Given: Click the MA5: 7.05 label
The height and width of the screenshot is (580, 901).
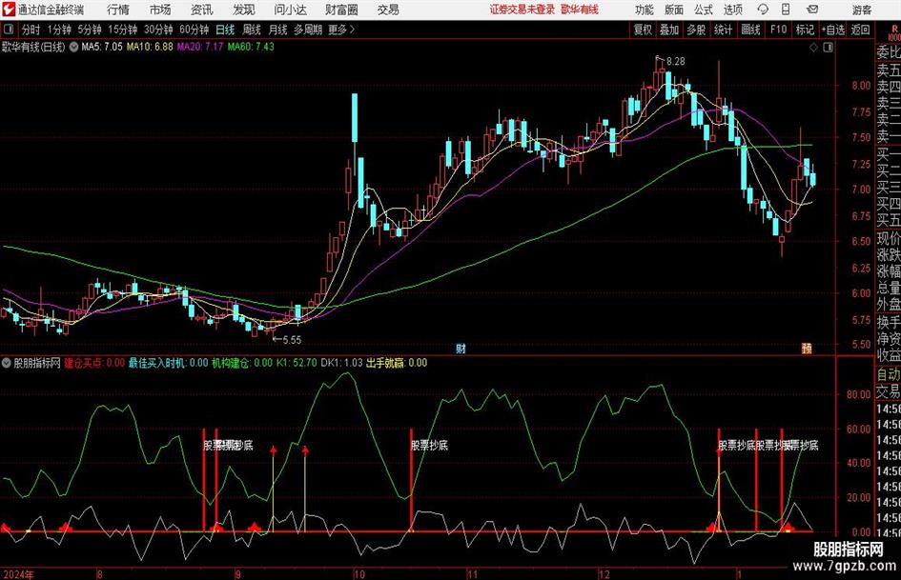Looking at the screenshot, I should (102, 47).
